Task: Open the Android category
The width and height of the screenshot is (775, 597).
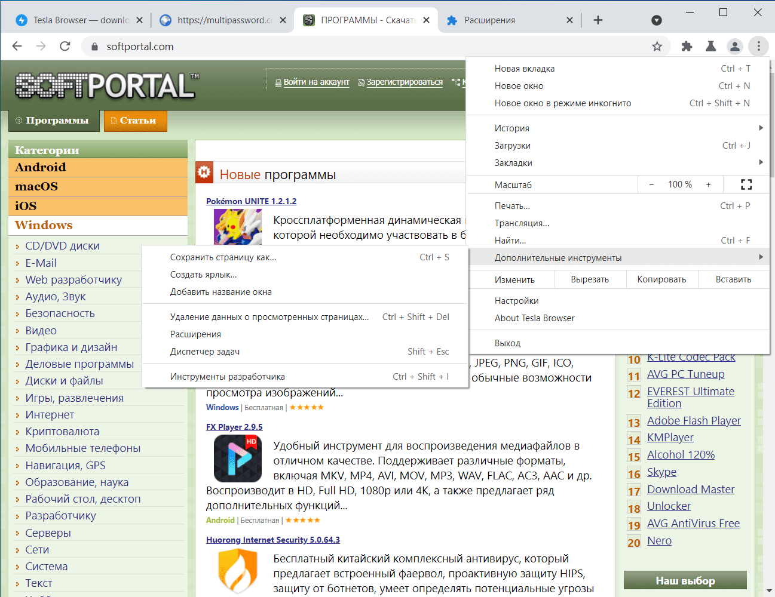Action: point(98,167)
